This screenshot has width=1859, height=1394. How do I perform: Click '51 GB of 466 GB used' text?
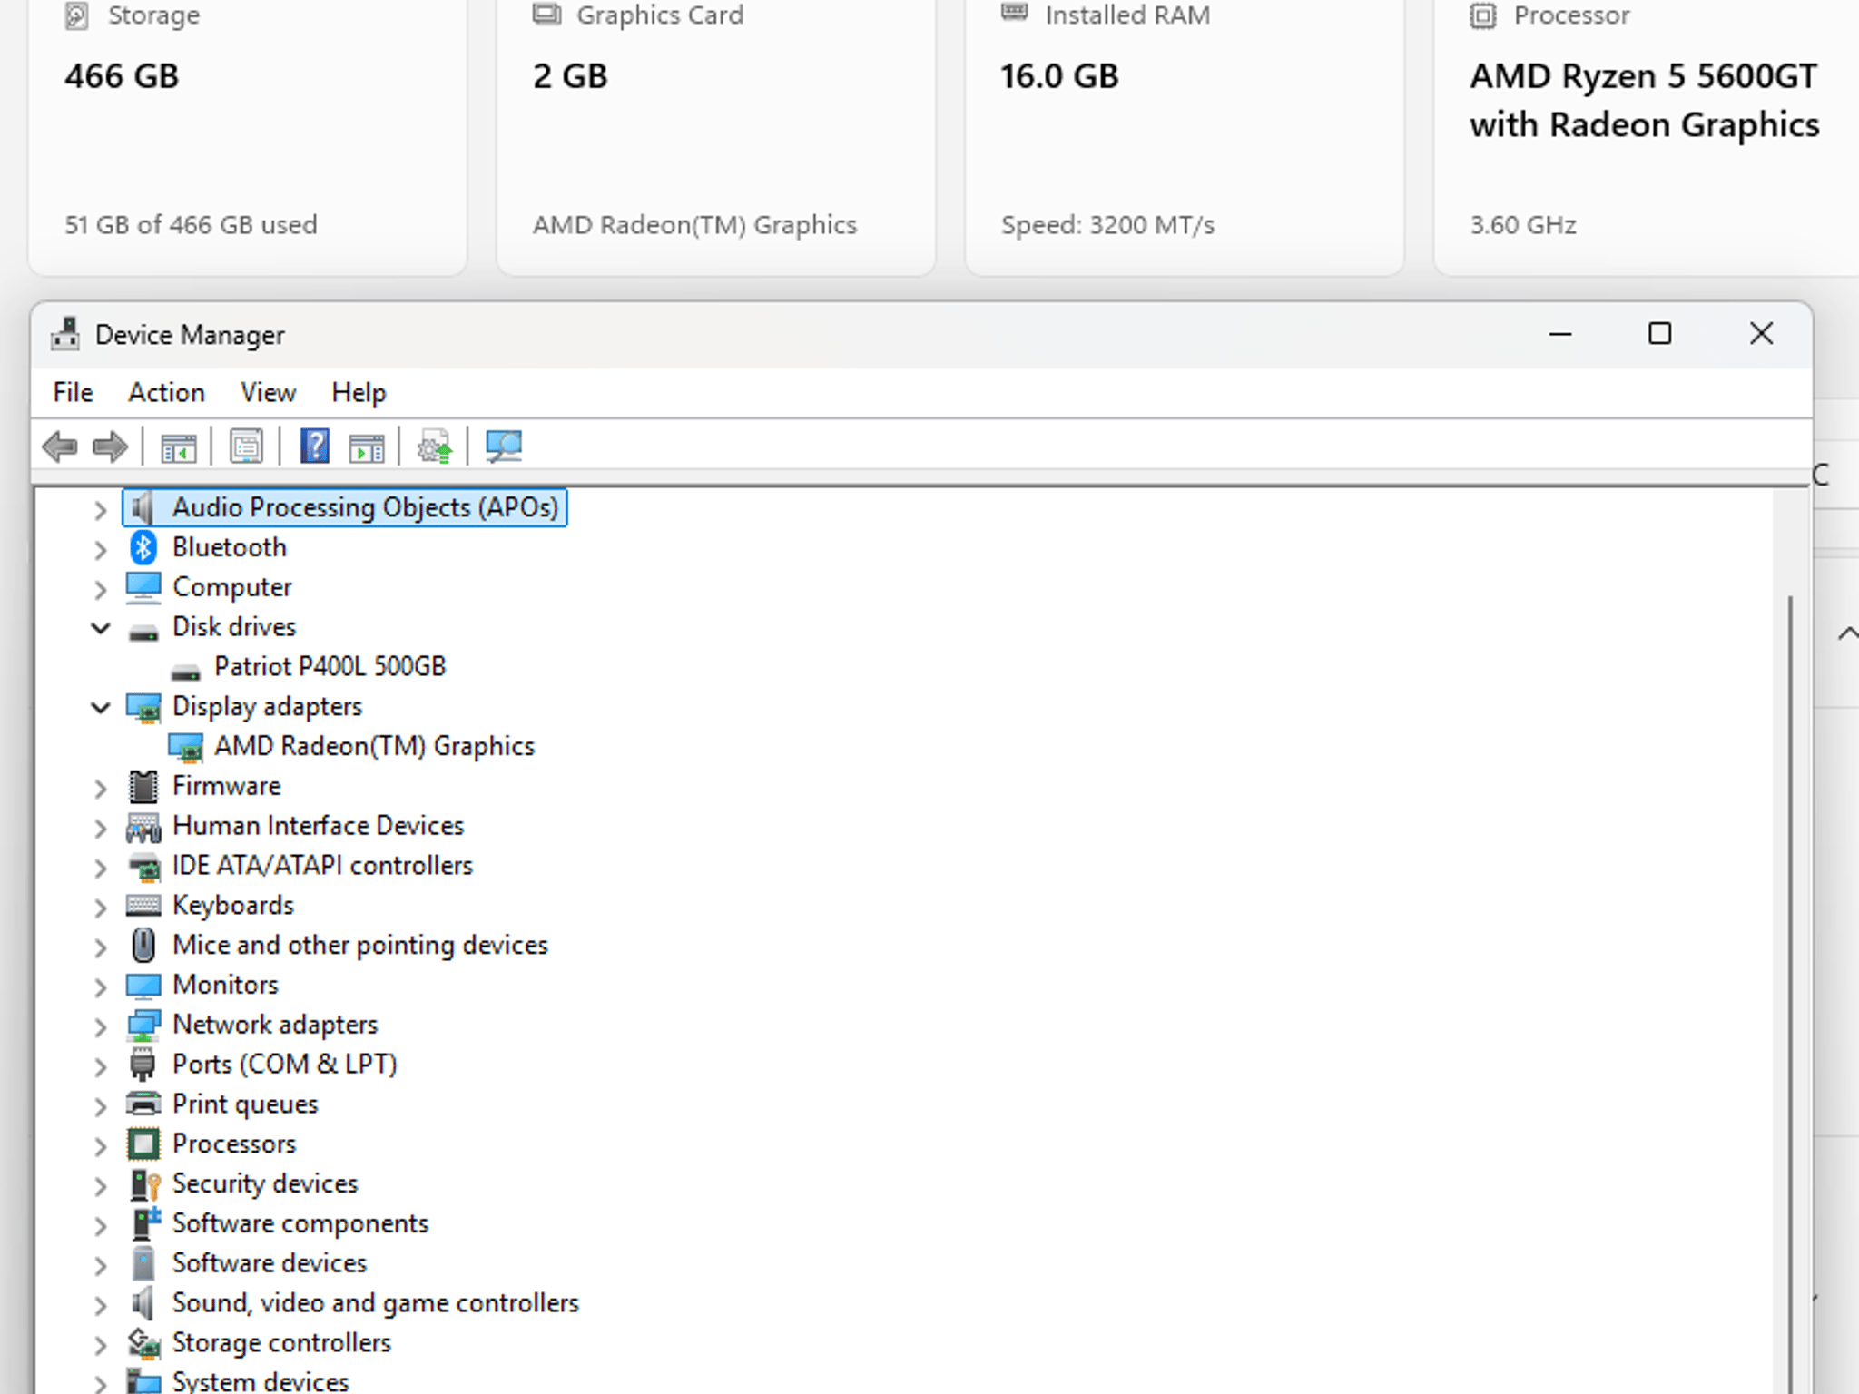pyautogui.click(x=191, y=224)
